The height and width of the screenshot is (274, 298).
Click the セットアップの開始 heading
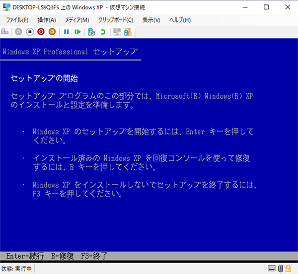click(44, 78)
